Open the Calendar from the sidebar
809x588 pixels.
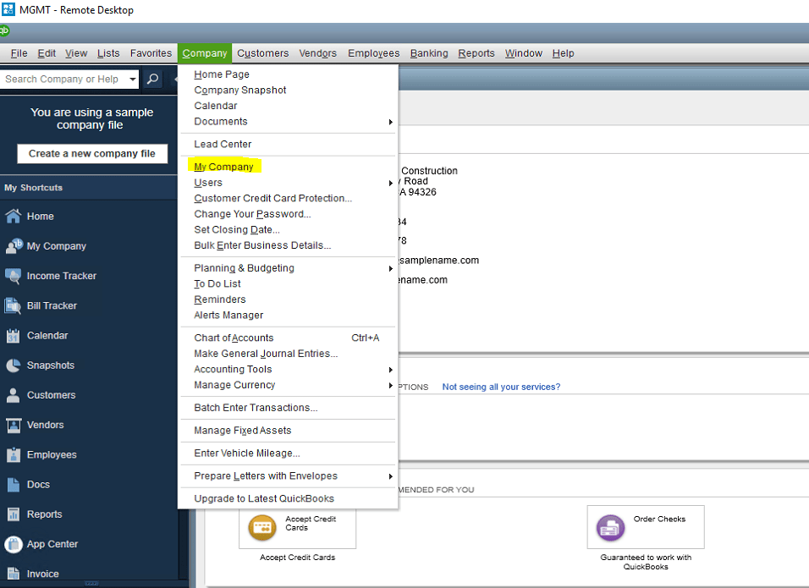pos(47,335)
